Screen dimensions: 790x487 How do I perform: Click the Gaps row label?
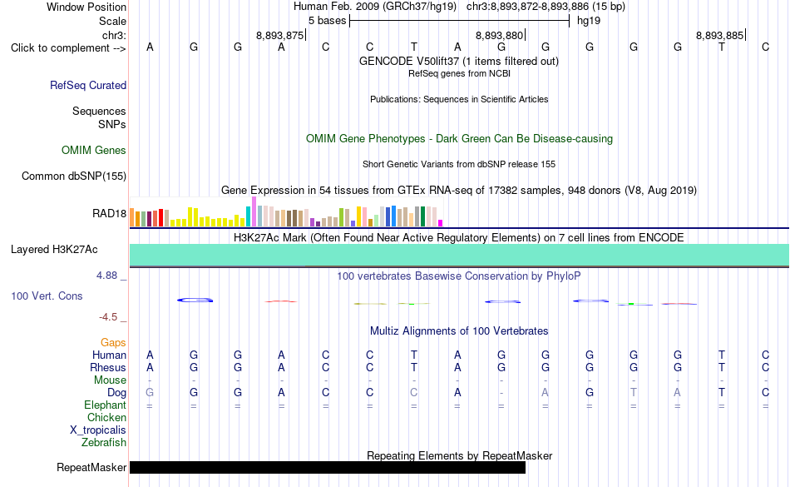pos(113,342)
